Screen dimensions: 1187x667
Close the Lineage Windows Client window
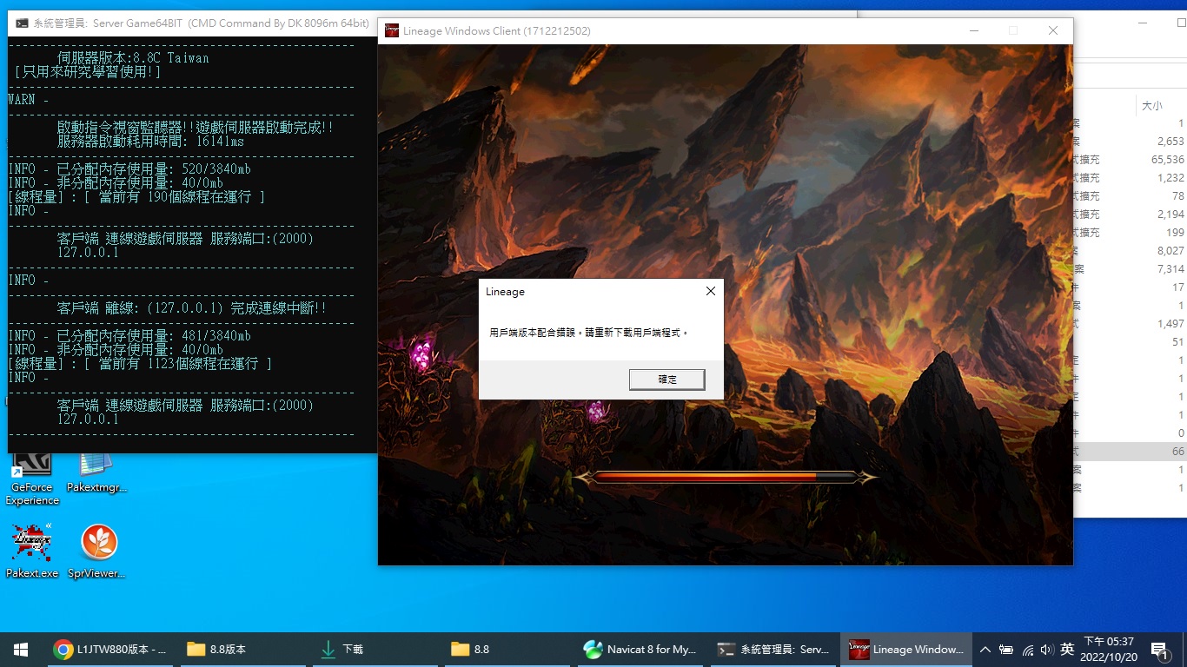pos(1053,30)
